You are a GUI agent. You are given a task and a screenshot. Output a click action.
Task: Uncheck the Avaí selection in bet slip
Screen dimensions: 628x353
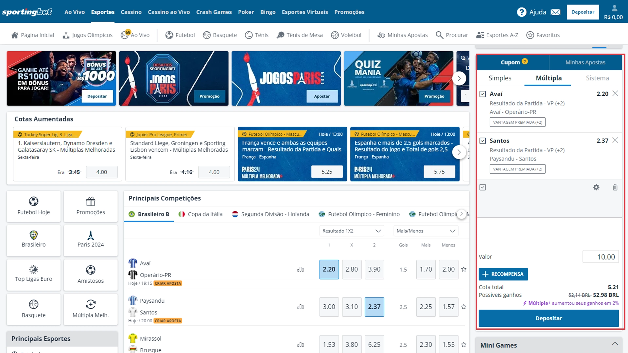482,94
